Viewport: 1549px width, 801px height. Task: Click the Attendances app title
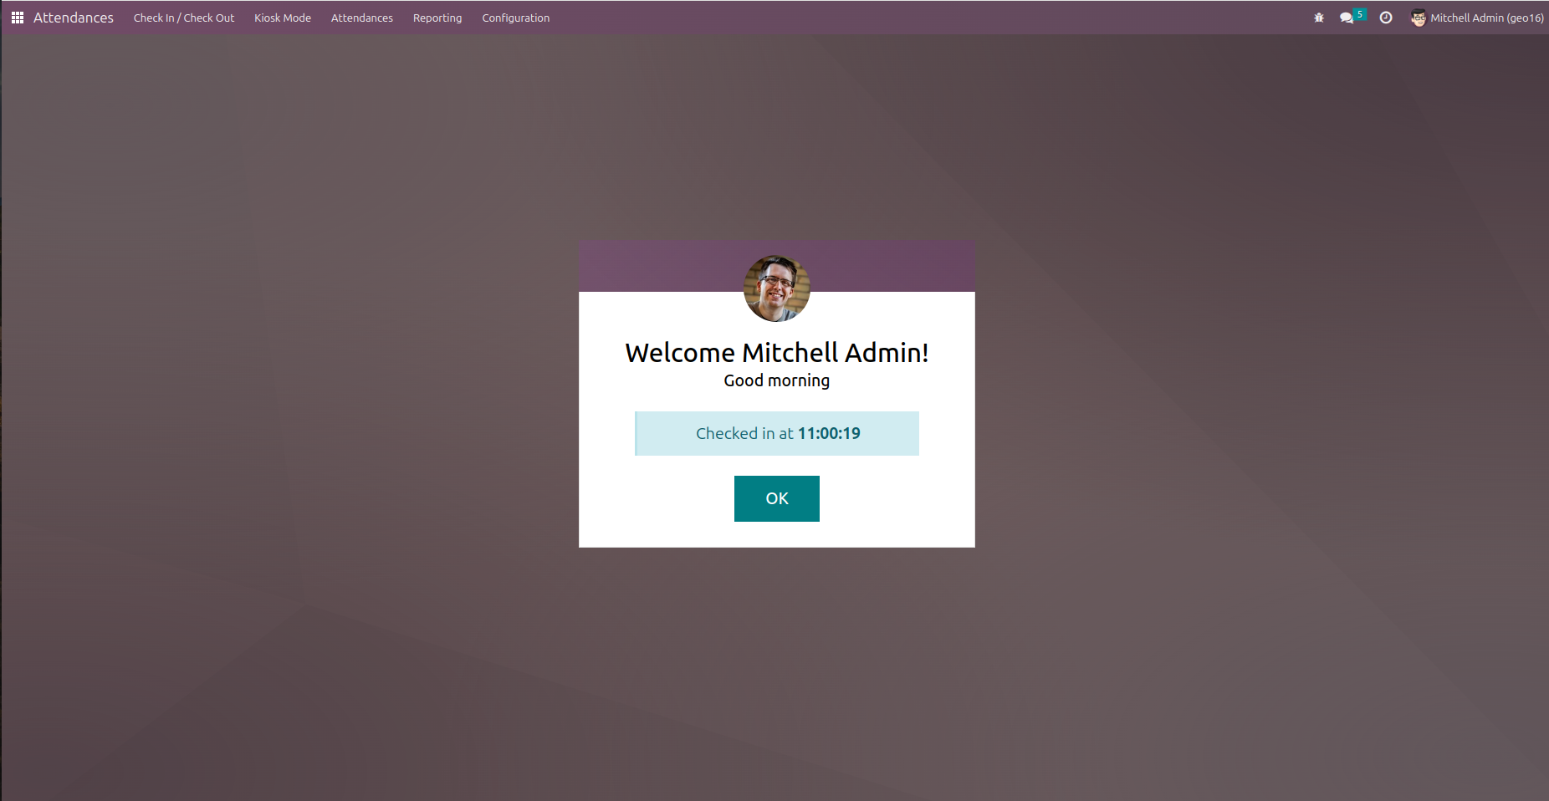pos(74,18)
